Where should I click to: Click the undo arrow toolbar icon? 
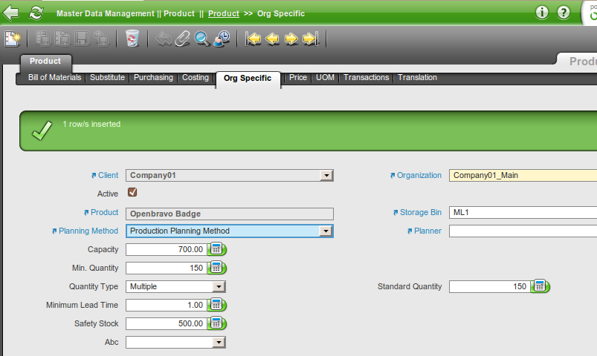[164, 39]
